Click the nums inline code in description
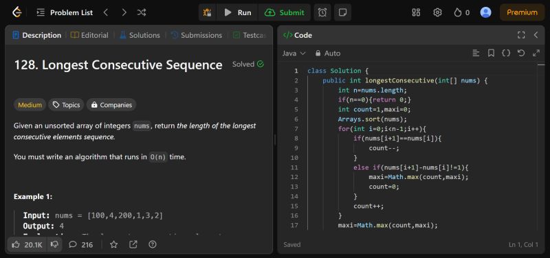The image size is (550, 258). (142, 126)
